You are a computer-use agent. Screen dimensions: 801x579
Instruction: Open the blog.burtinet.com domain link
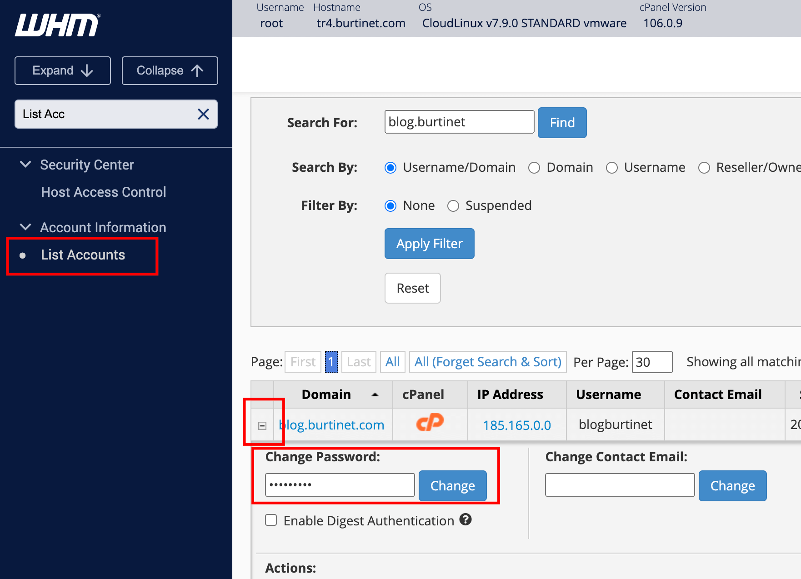(x=332, y=425)
